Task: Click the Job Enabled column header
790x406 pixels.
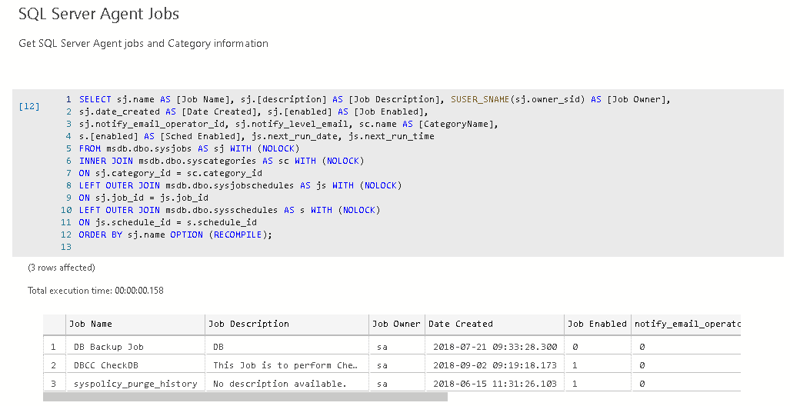Action: pos(597,324)
